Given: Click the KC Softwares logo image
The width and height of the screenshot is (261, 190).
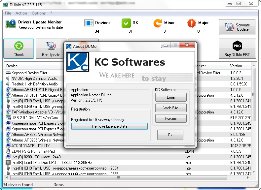Looking at the screenshot, I should (78, 62).
